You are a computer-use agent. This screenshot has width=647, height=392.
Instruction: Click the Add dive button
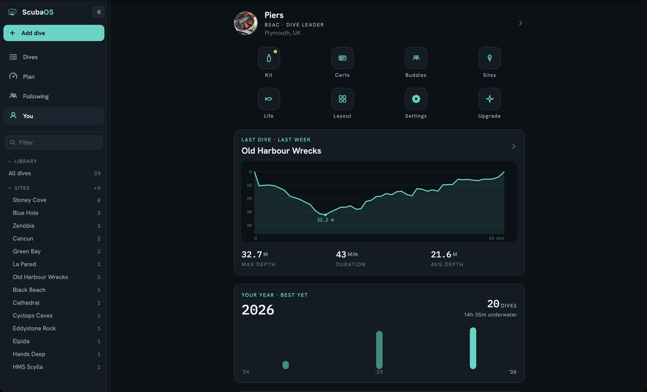(54, 33)
